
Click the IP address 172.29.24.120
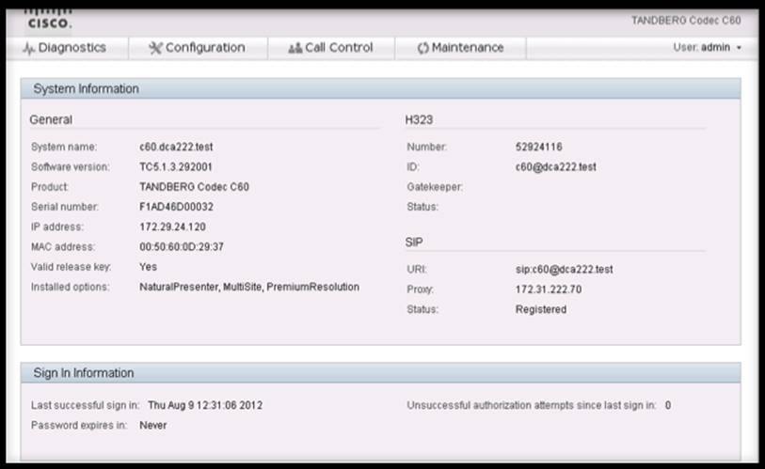pyautogui.click(x=173, y=227)
